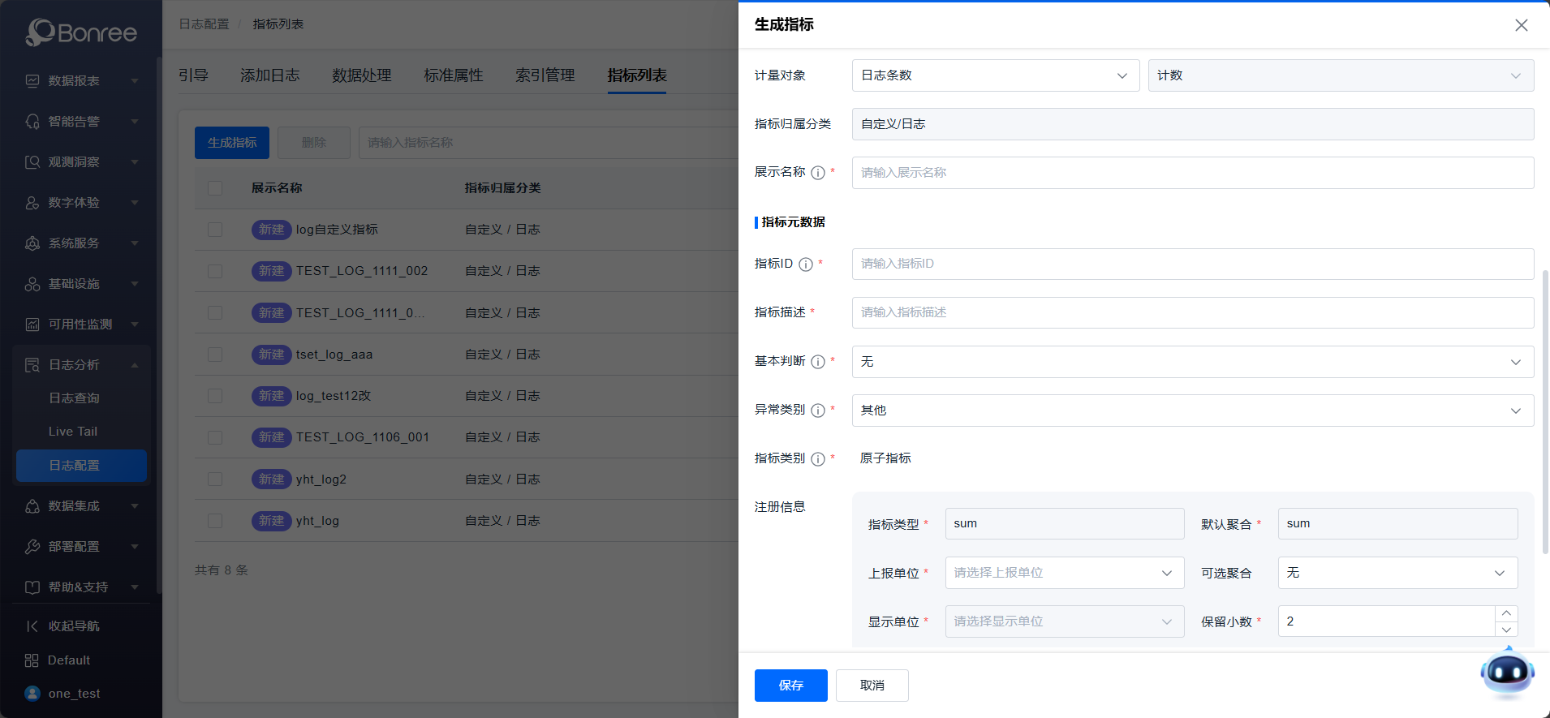Click the 取消 button
1550x718 pixels.
pyautogui.click(x=872, y=686)
